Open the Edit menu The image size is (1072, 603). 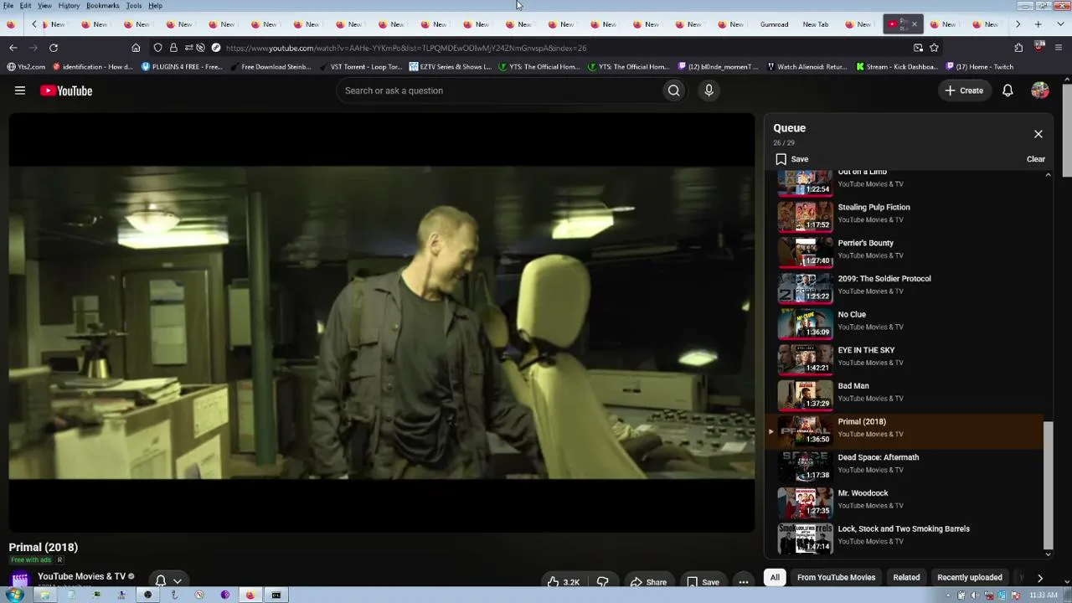point(26,6)
